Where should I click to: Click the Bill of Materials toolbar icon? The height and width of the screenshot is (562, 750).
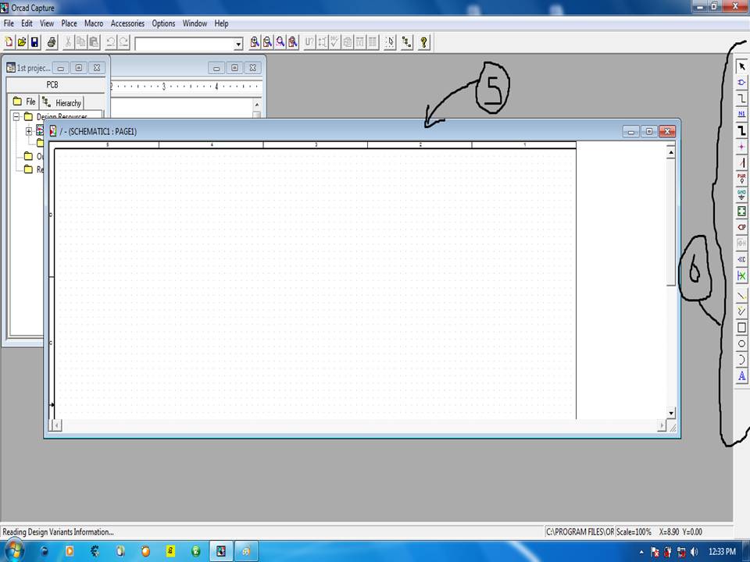coord(372,42)
